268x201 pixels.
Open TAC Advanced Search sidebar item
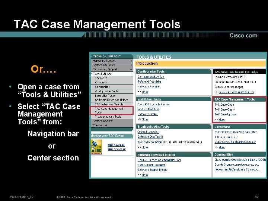pos(109,104)
